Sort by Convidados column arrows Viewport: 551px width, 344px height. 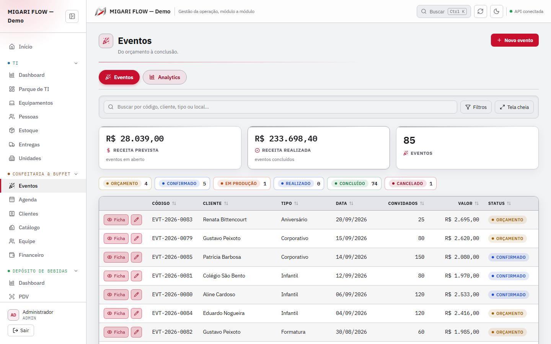tap(422, 203)
